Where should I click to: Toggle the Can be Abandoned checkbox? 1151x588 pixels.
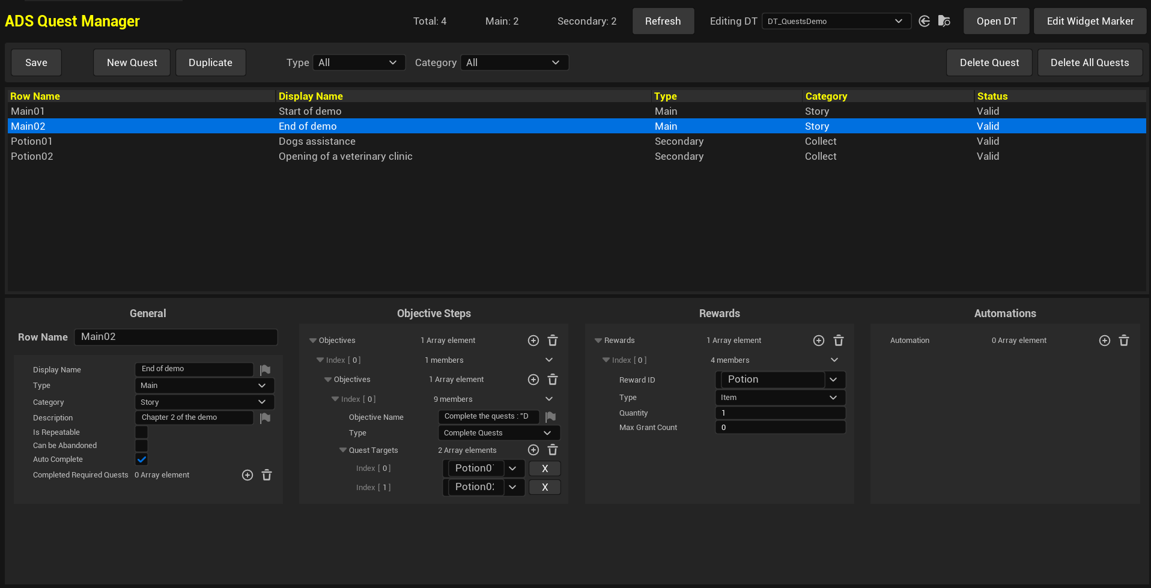pos(142,445)
